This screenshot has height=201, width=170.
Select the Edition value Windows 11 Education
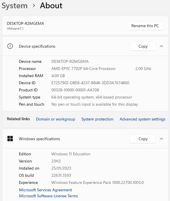coord(71,154)
